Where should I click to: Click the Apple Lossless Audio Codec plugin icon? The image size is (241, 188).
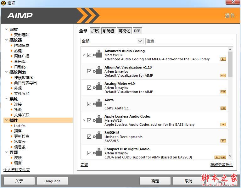point(98,119)
